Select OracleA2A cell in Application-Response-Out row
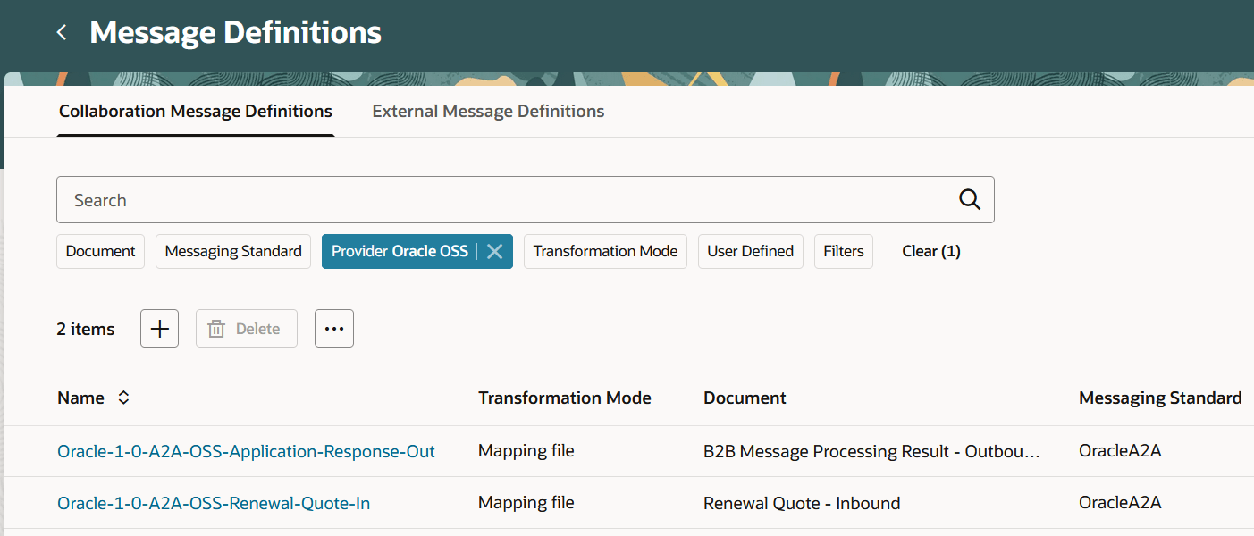The width and height of the screenshot is (1254, 536). click(1120, 452)
